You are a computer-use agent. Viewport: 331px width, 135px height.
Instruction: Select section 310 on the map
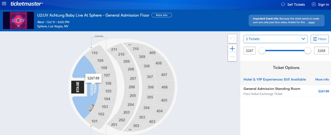click(x=135, y=49)
